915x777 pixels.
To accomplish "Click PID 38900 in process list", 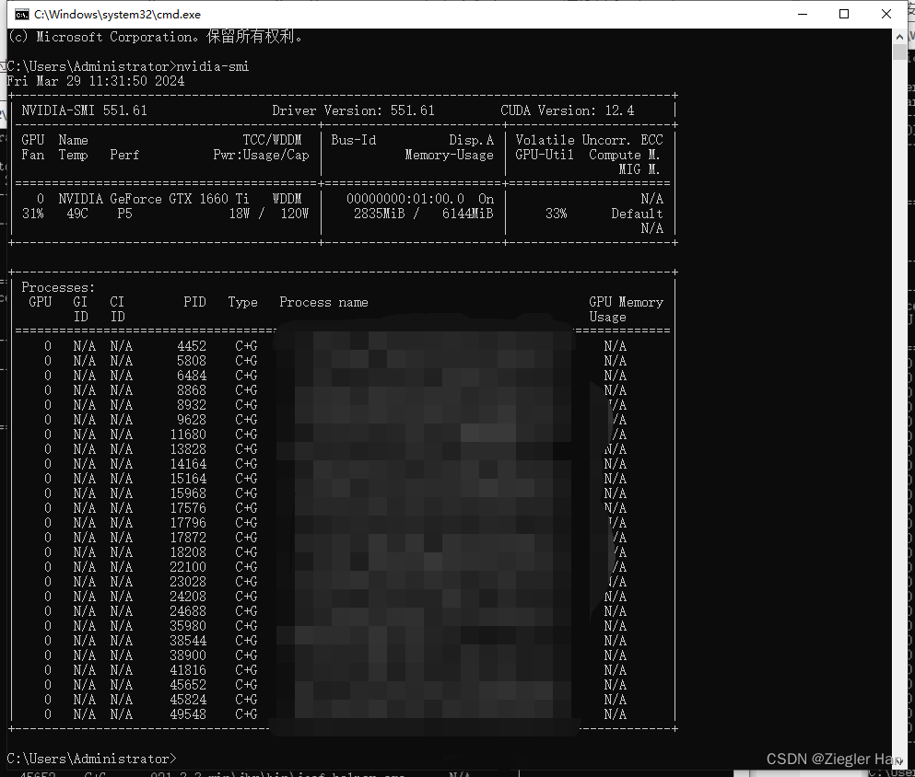I will pos(188,655).
